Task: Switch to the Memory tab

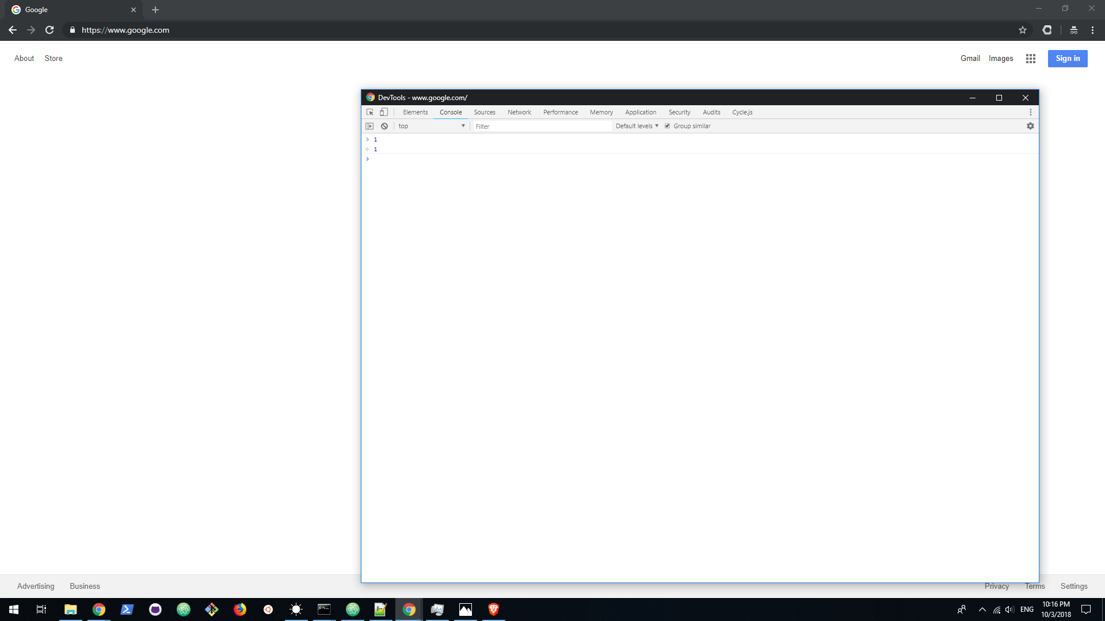Action: tap(601, 112)
